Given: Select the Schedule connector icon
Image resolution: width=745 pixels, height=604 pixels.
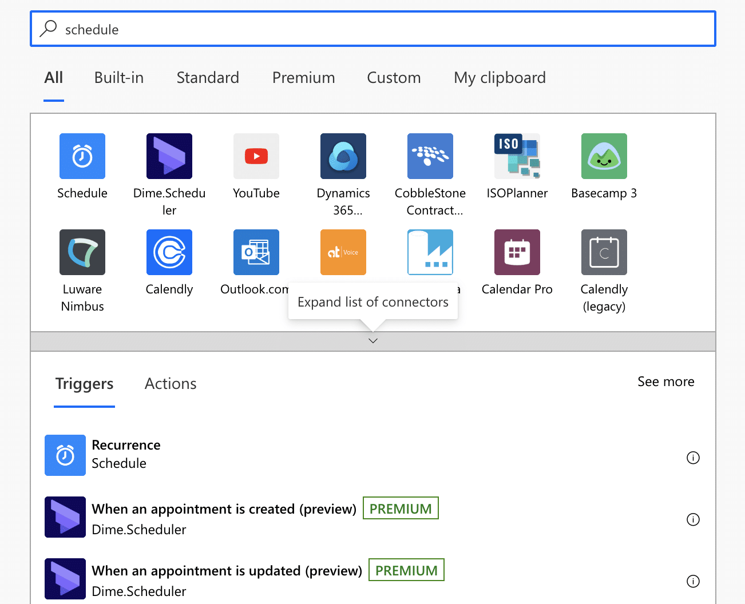Looking at the screenshot, I should (82, 156).
